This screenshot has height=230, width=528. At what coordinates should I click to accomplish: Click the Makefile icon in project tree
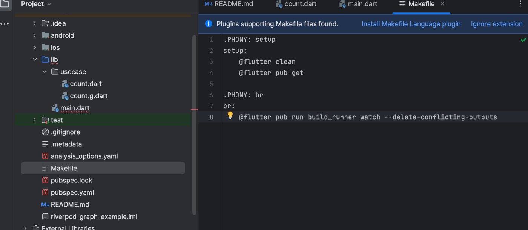pos(45,168)
